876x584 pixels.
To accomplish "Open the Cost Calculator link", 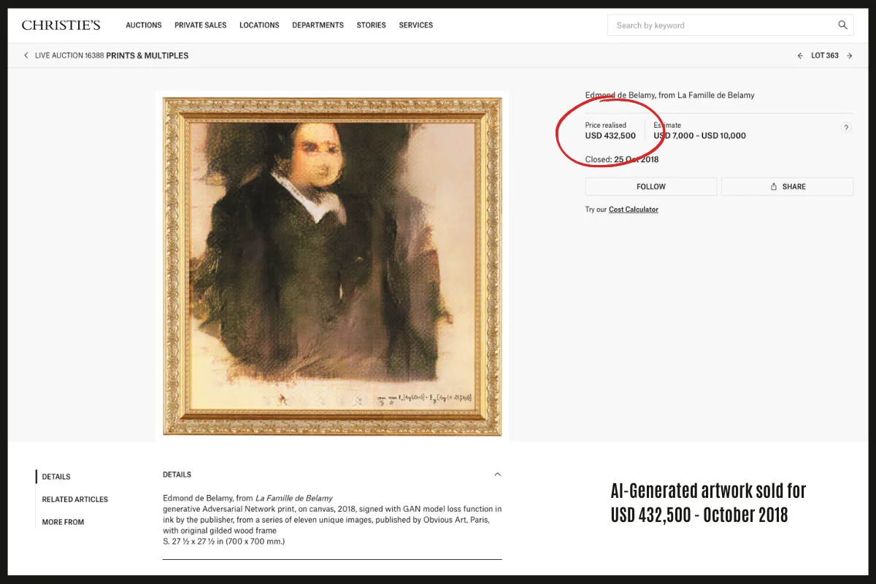I will (634, 210).
